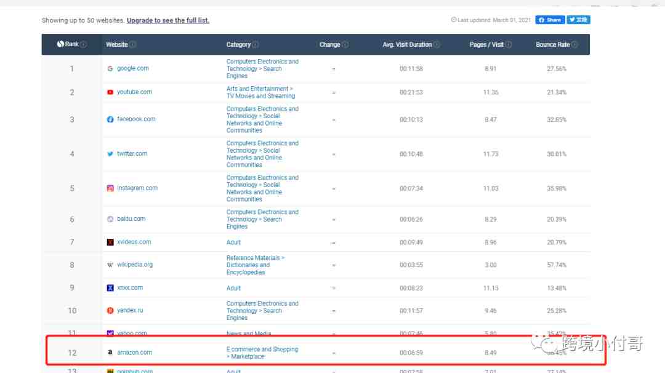
Task: Open baidu.com's Search Engines category link
Action: [x=262, y=219]
